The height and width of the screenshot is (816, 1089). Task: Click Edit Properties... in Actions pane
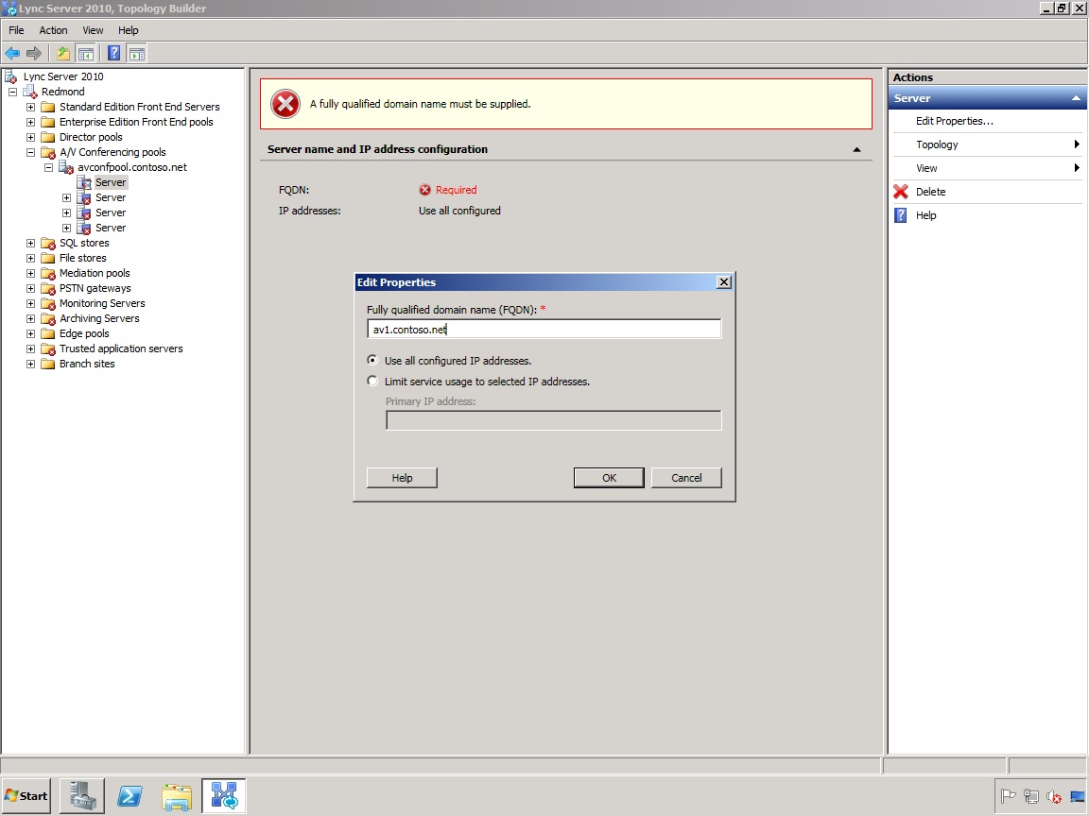point(954,121)
